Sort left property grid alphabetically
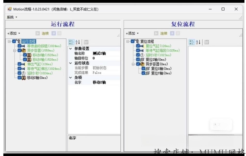This screenshot has width=246, height=156. (x=78, y=42)
